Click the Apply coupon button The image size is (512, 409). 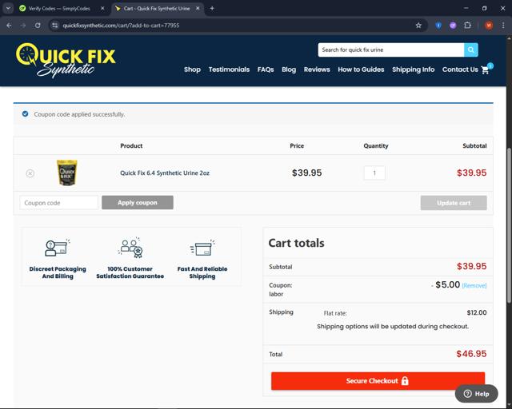click(138, 203)
